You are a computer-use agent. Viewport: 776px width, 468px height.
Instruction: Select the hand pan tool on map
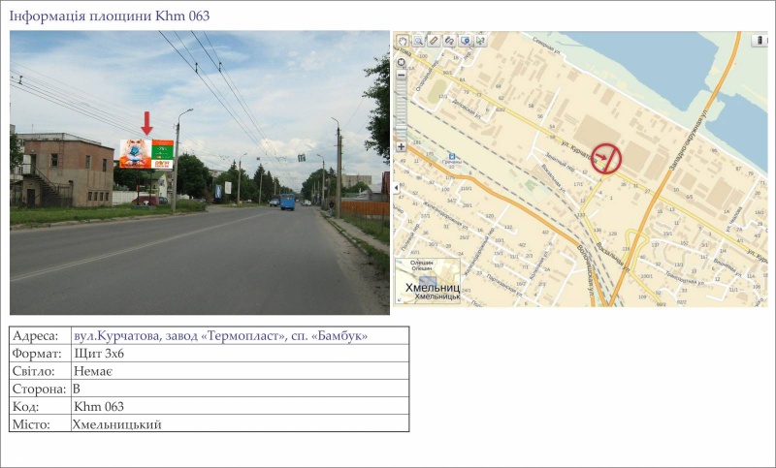[x=402, y=41]
